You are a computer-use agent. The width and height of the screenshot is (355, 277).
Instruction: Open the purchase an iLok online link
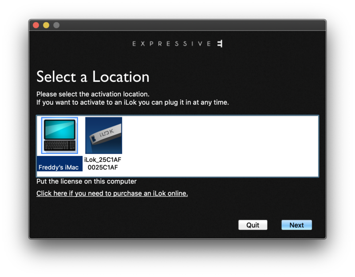(112, 194)
